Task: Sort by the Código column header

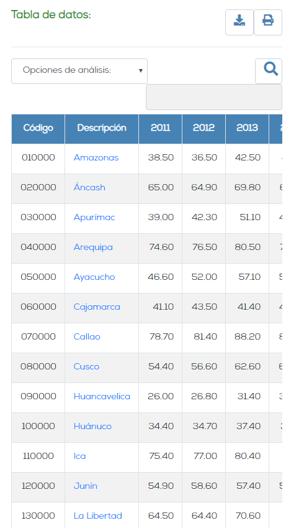Action: click(x=38, y=128)
